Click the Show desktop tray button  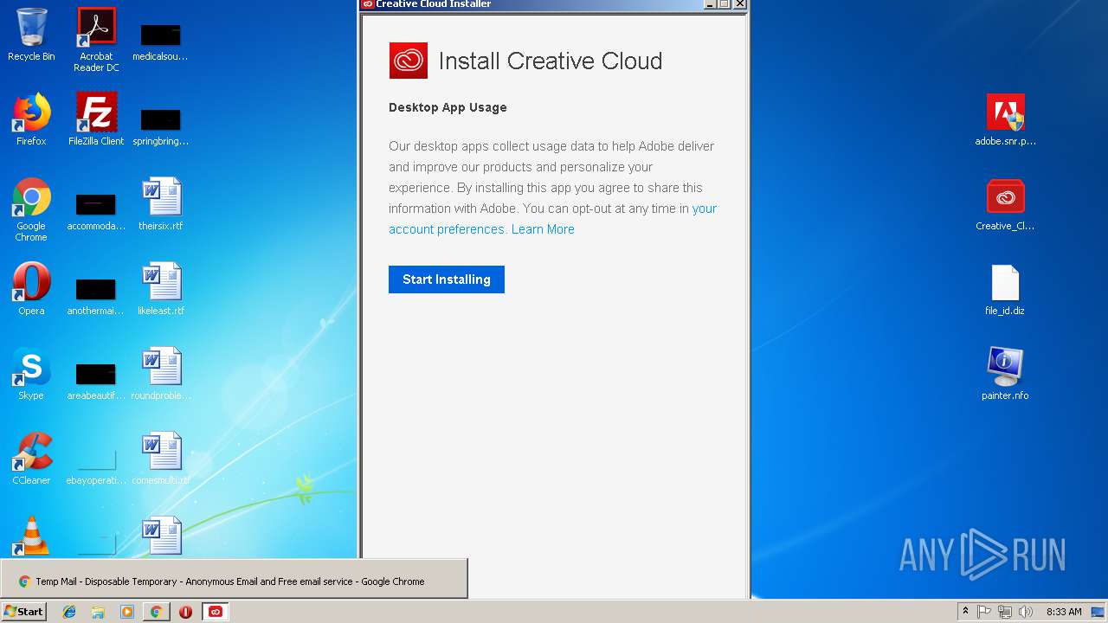coord(1099,612)
